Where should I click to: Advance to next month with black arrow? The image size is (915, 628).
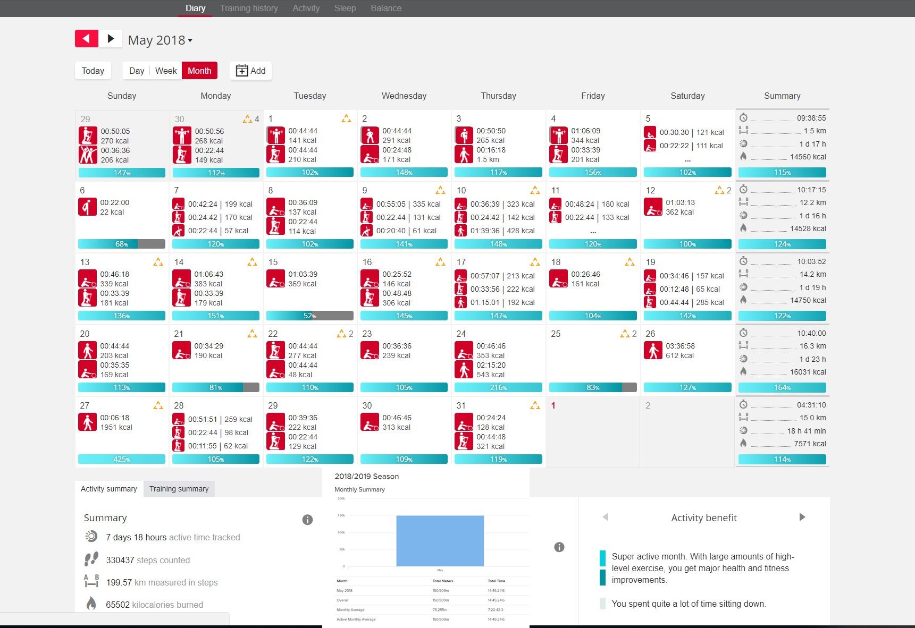click(111, 39)
